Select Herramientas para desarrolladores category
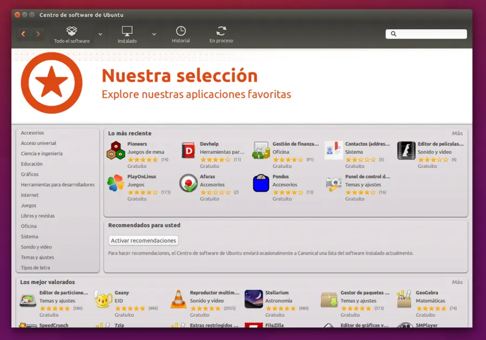 tap(58, 184)
